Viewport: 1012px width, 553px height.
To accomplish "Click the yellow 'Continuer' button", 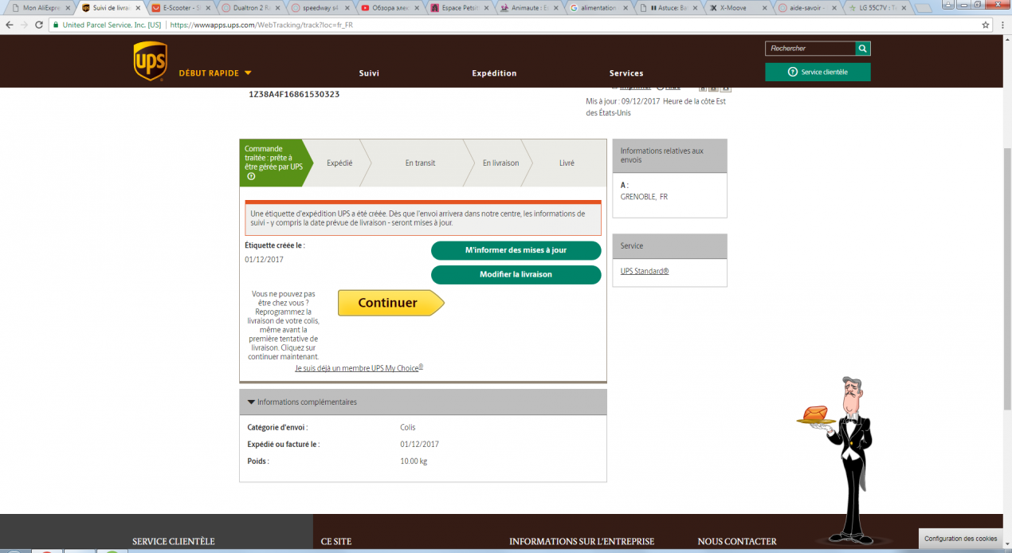I will [390, 303].
